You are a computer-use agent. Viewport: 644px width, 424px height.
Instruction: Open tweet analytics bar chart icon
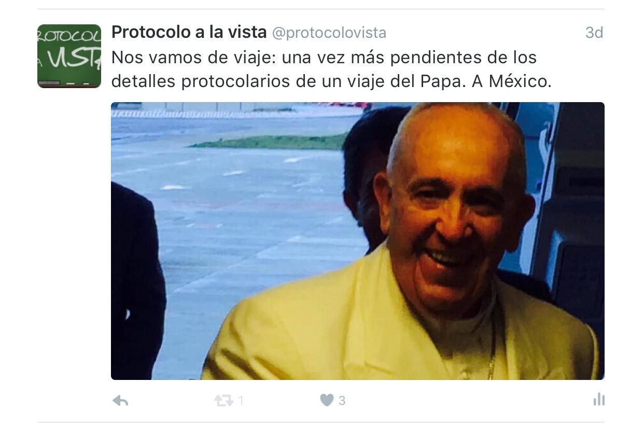tap(599, 399)
